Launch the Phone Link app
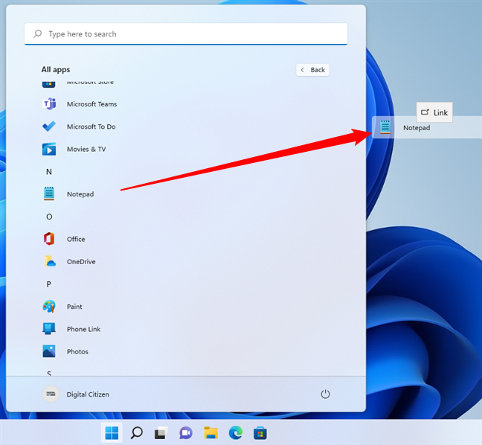 pos(83,329)
